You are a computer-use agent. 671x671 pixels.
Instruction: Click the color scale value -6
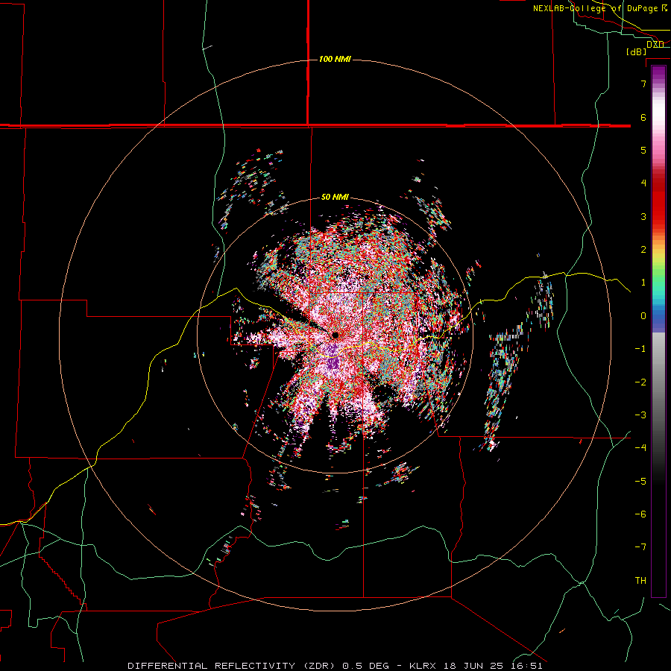tap(640, 514)
